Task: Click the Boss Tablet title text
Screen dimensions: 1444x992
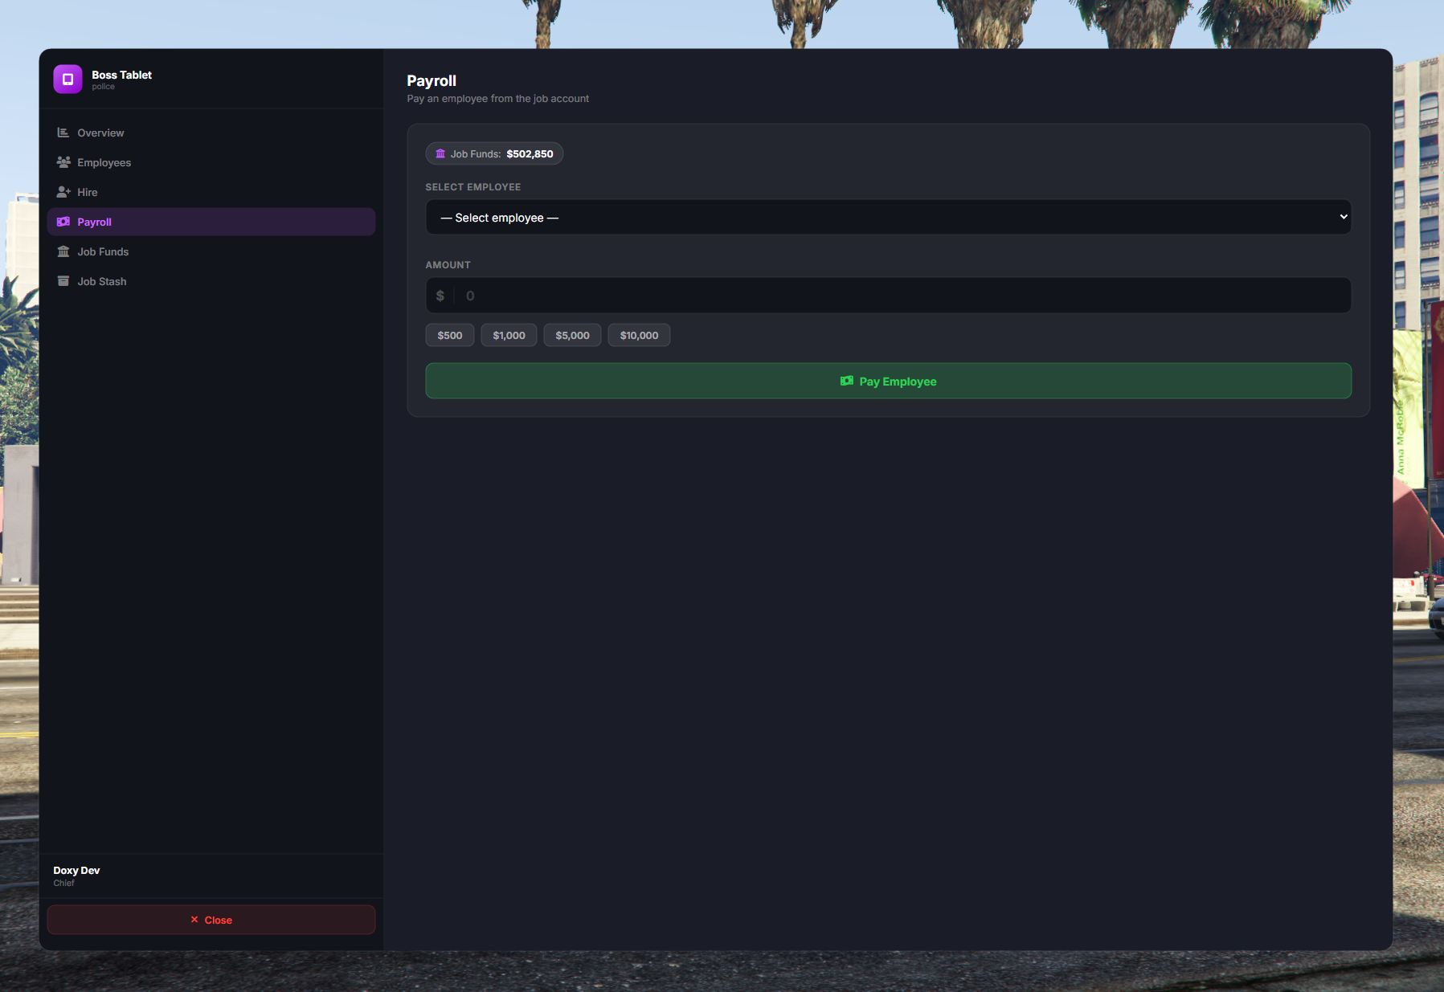Action: pyautogui.click(x=121, y=75)
